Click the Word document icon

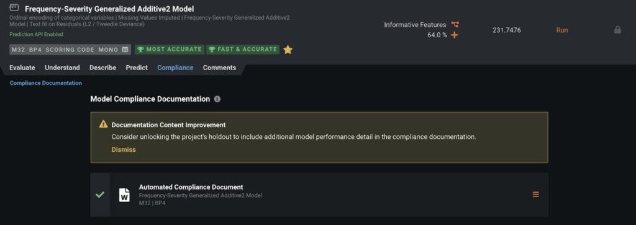124,195
